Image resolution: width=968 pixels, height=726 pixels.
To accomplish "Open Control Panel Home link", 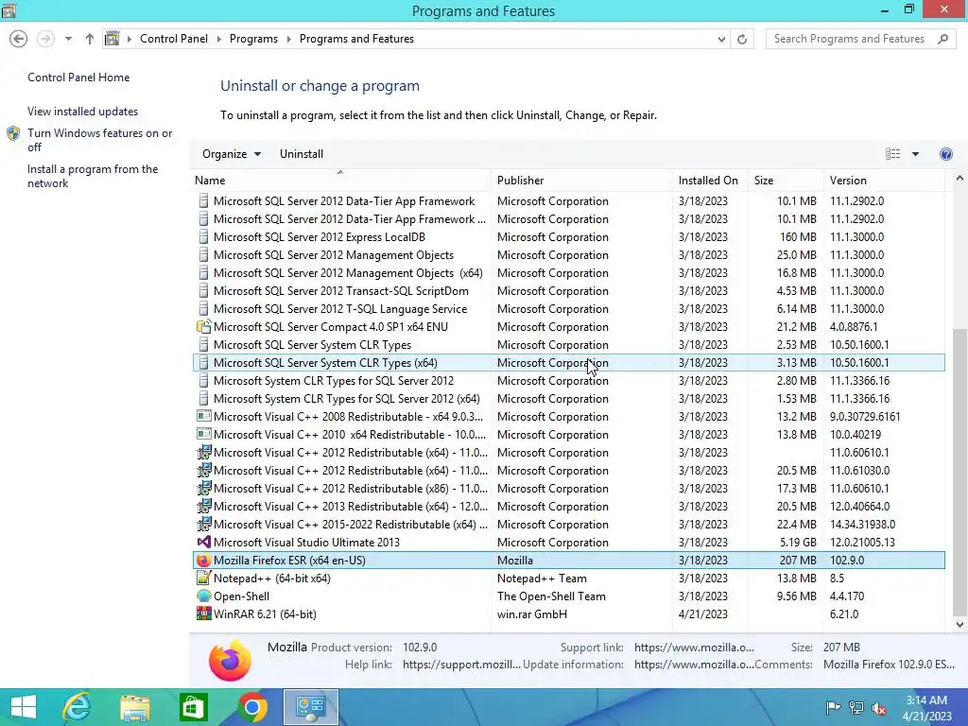I will tap(78, 78).
